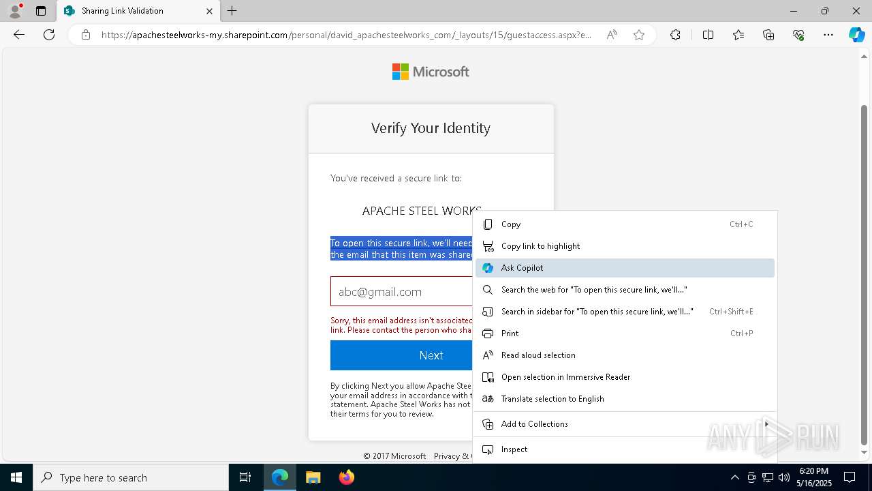Open tab actions menu icon
The height and width of the screenshot is (491, 872).
tap(41, 11)
